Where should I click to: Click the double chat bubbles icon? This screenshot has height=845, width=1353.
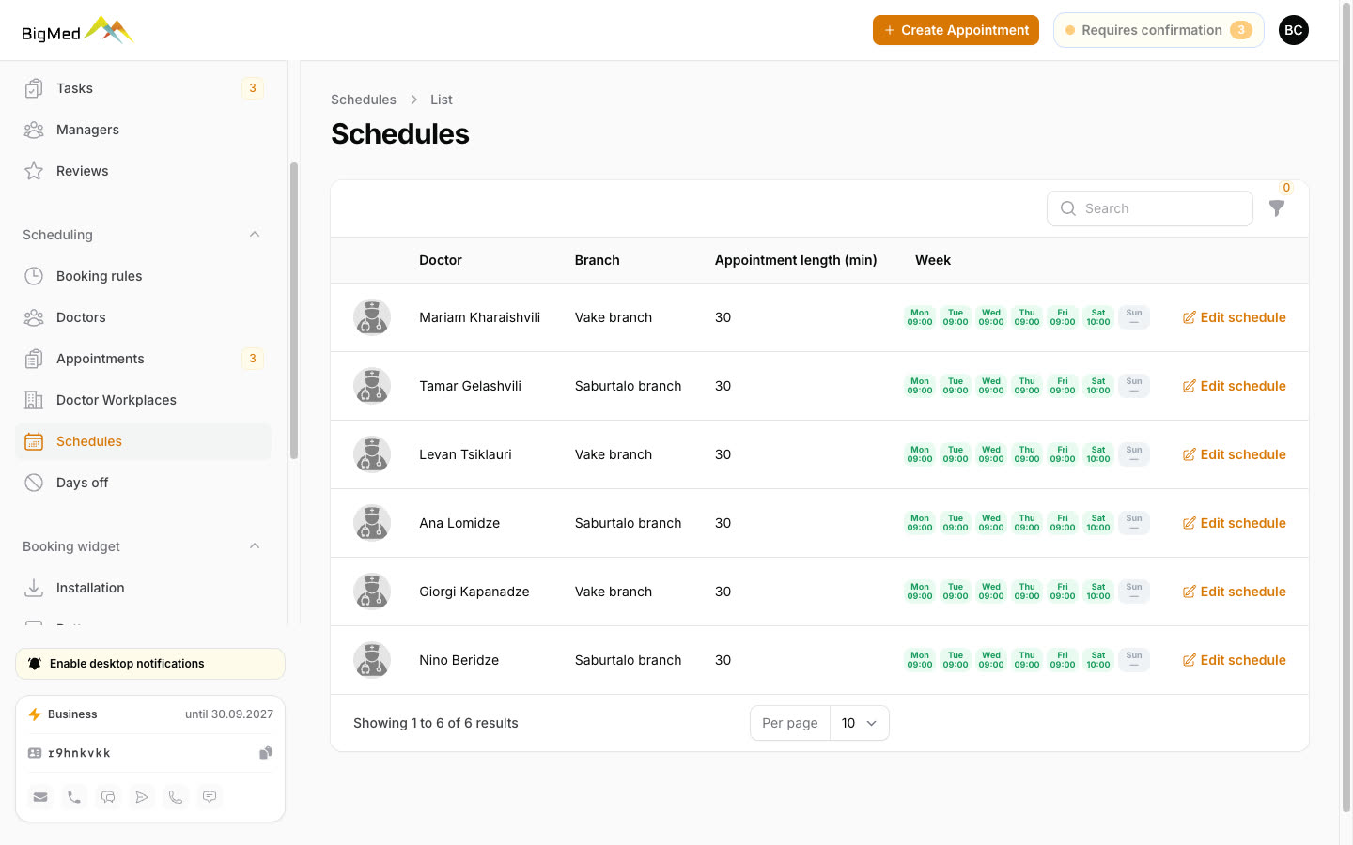(x=108, y=797)
